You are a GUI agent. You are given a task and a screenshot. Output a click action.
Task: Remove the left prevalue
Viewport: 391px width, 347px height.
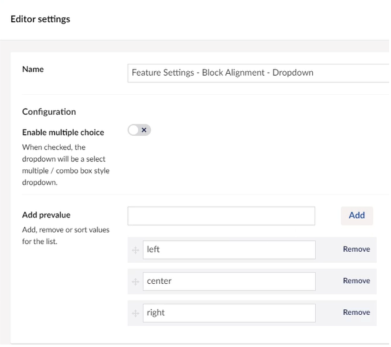[356, 249]
